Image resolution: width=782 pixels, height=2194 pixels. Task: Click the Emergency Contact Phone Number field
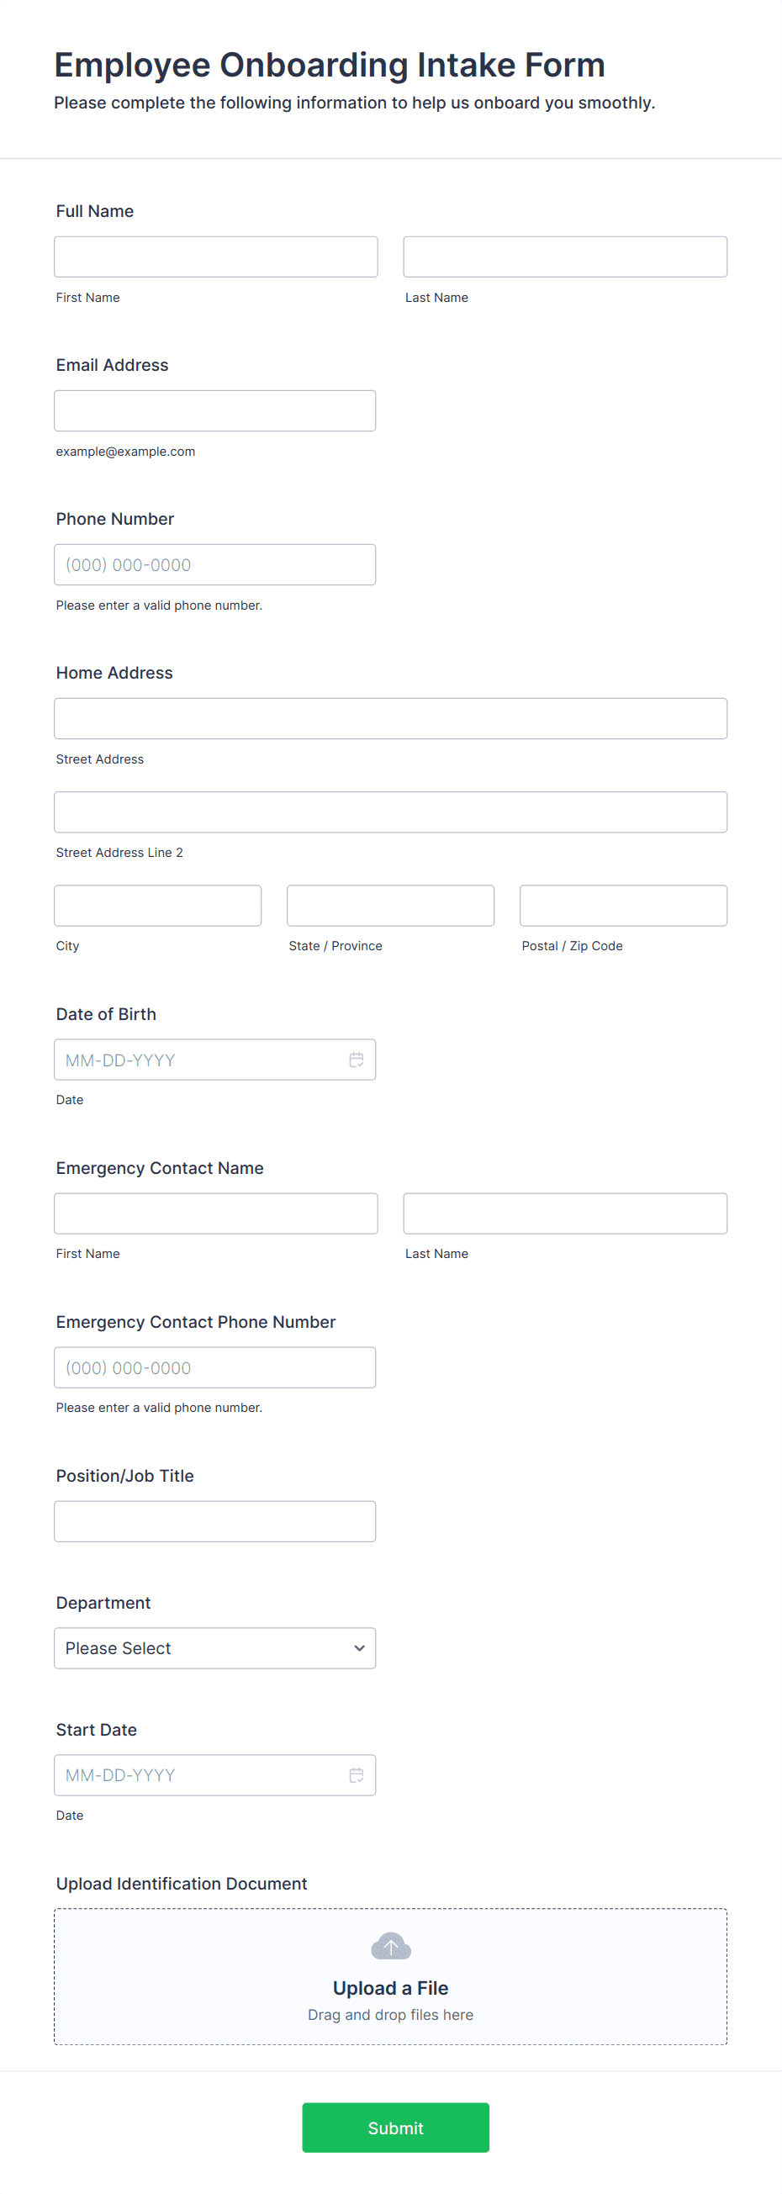[214, 1368]
